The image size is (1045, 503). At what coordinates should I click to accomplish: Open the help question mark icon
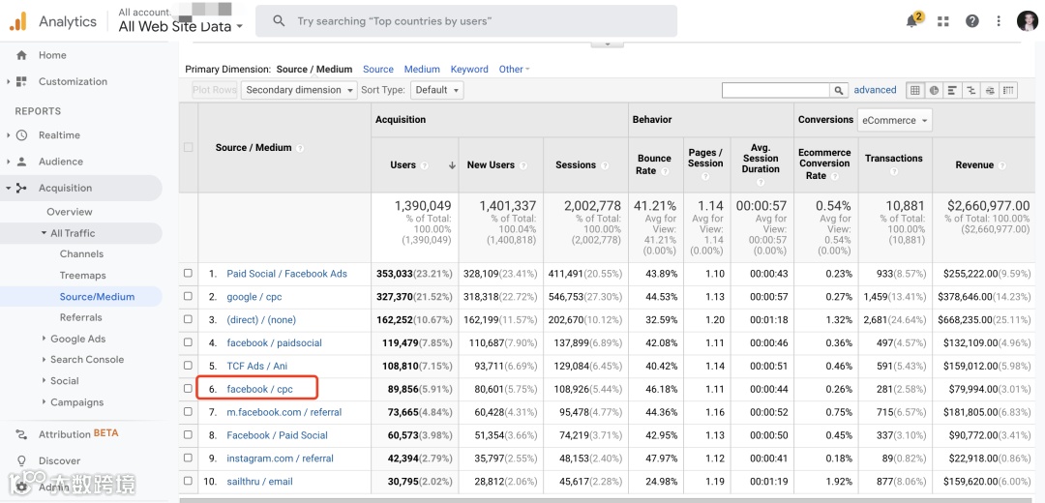click(972, 21)
